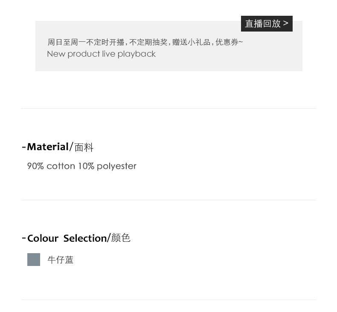Click the 优惠券 coupon text in the banner

click(229, 42)
